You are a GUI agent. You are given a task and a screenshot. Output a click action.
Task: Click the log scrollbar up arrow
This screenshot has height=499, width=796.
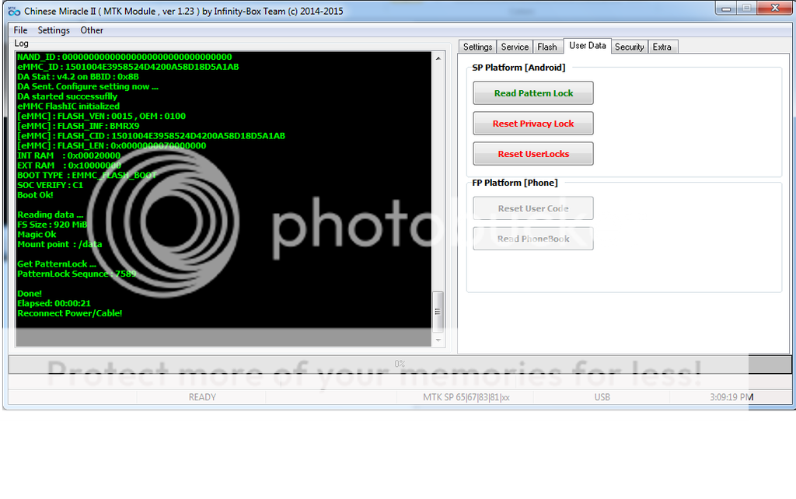pos(438,59)
